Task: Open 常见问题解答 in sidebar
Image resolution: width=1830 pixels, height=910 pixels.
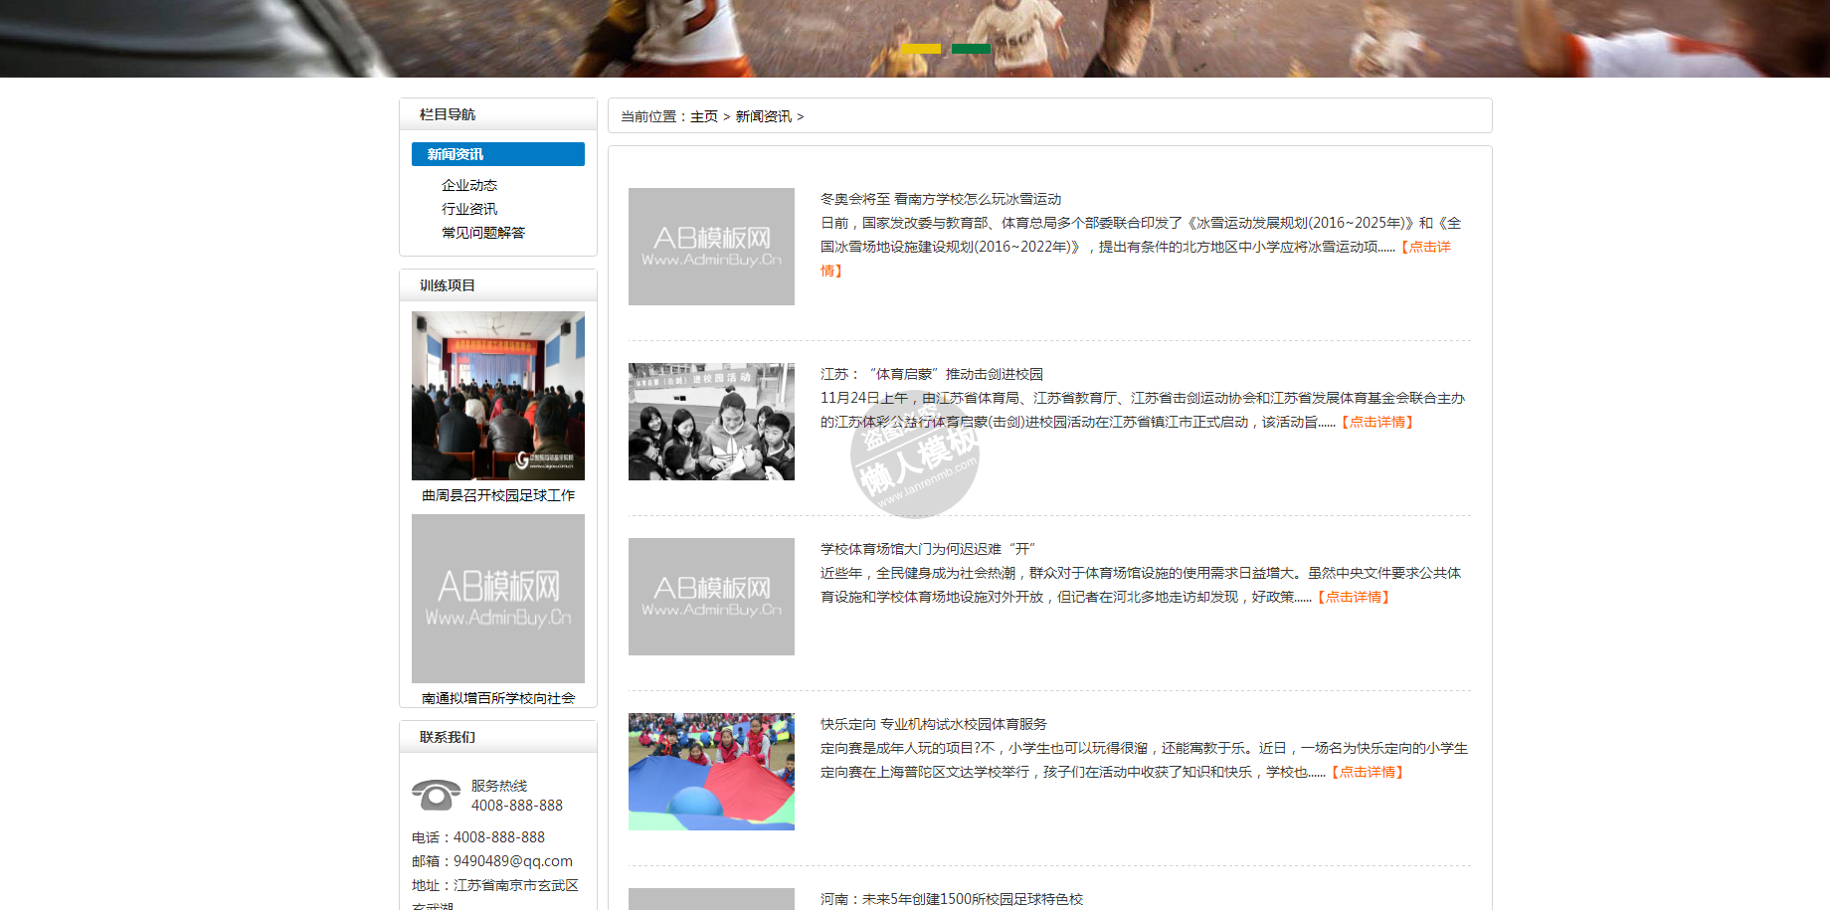Action: click(483, 233)
